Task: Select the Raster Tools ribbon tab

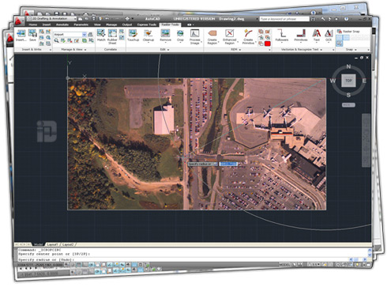Action: point(170,25)
